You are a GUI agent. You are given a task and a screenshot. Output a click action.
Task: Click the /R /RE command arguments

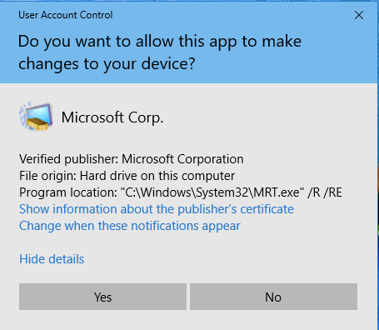(325, 192)
